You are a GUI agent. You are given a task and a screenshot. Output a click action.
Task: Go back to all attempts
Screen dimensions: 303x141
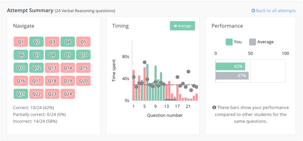pos(273,11)
